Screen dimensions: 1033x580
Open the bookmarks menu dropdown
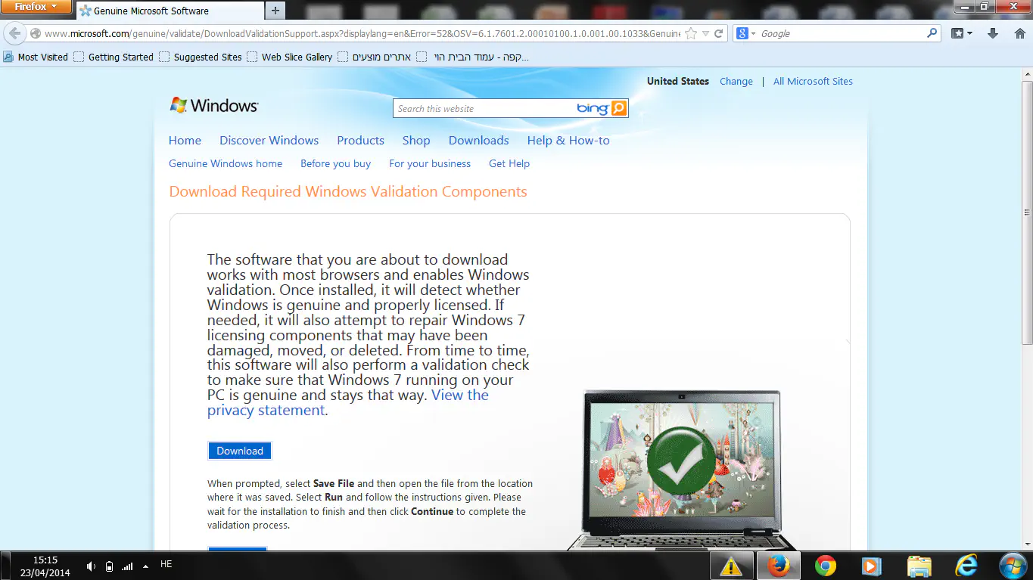962,34
